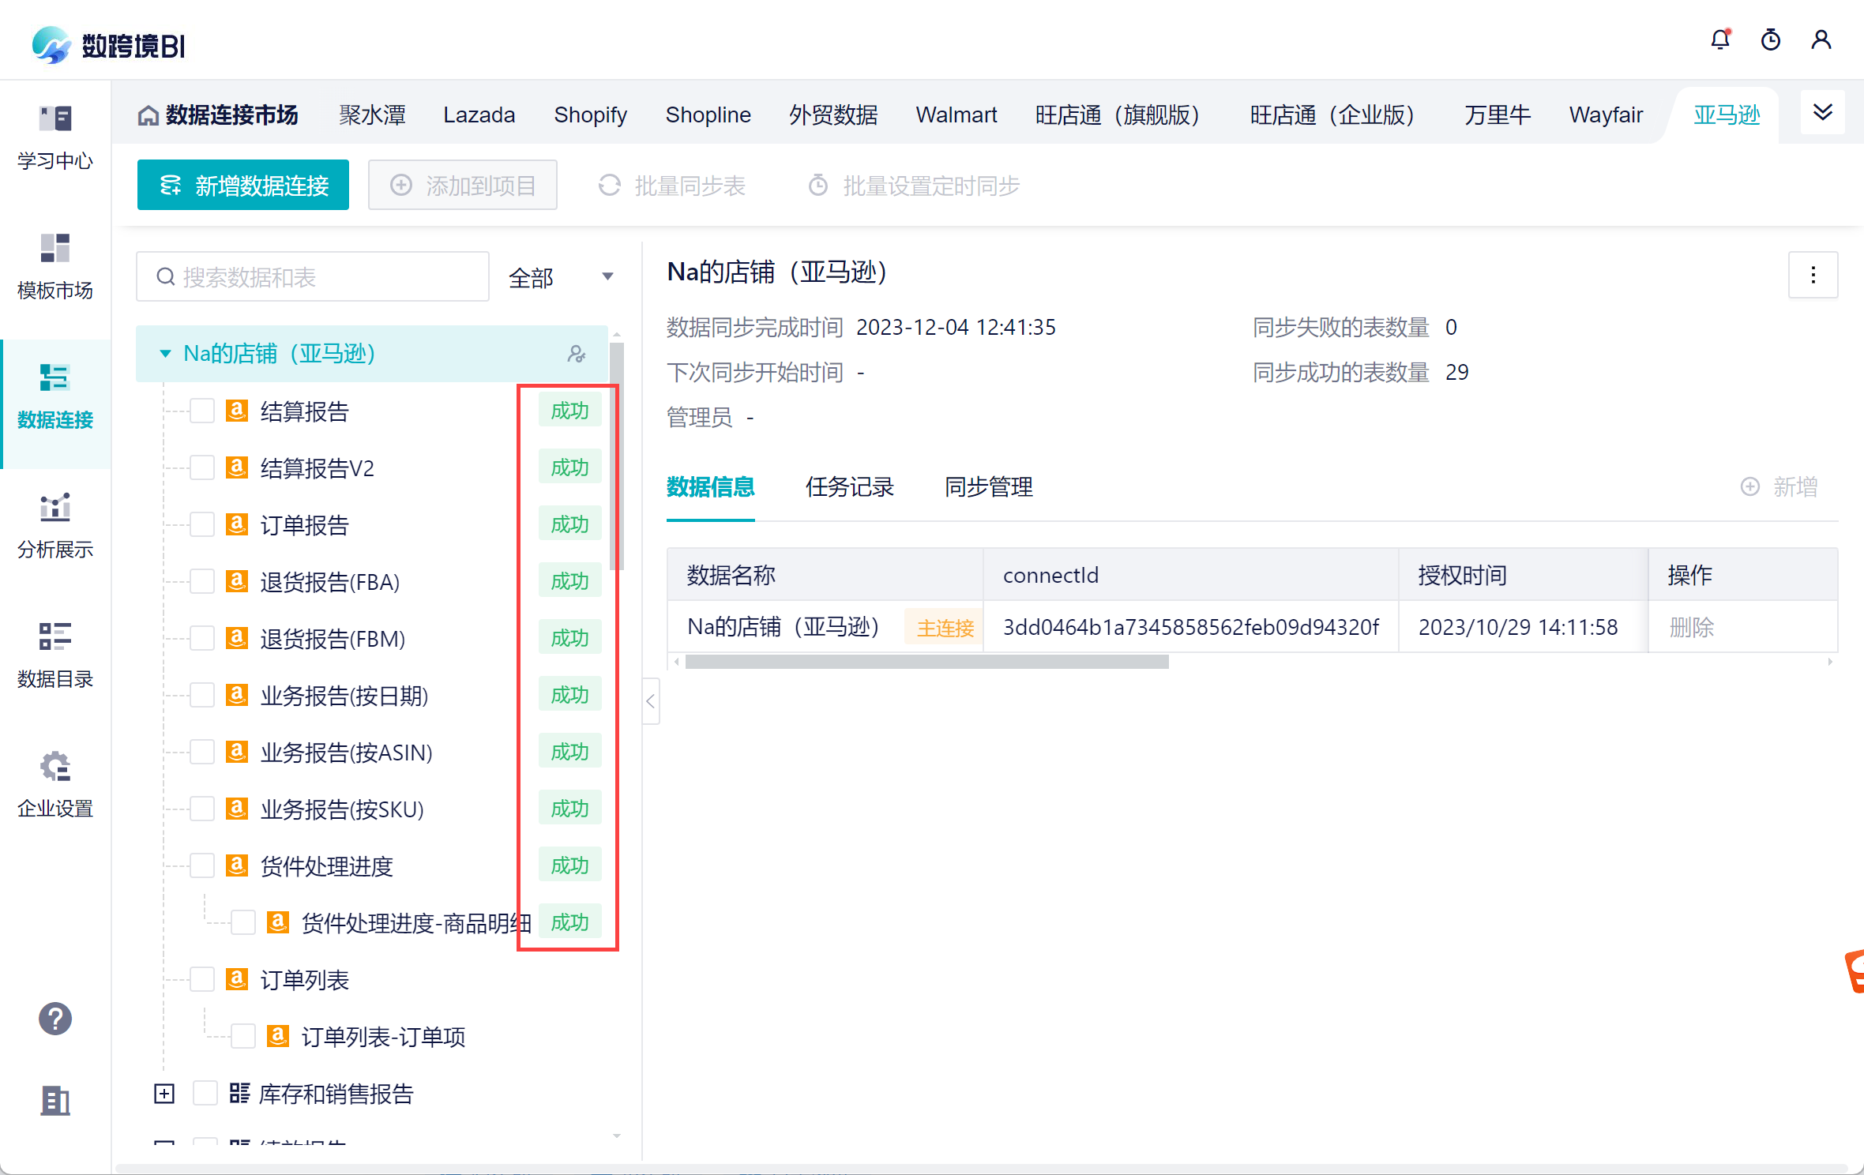Viewport: 1864px width, 1175px height.
Task: Click the timer clock icon in header
Action: 1771,39
